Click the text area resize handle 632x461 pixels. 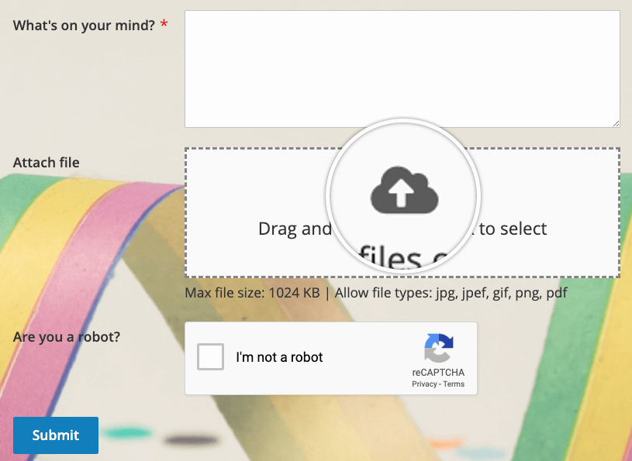[616, 122]
